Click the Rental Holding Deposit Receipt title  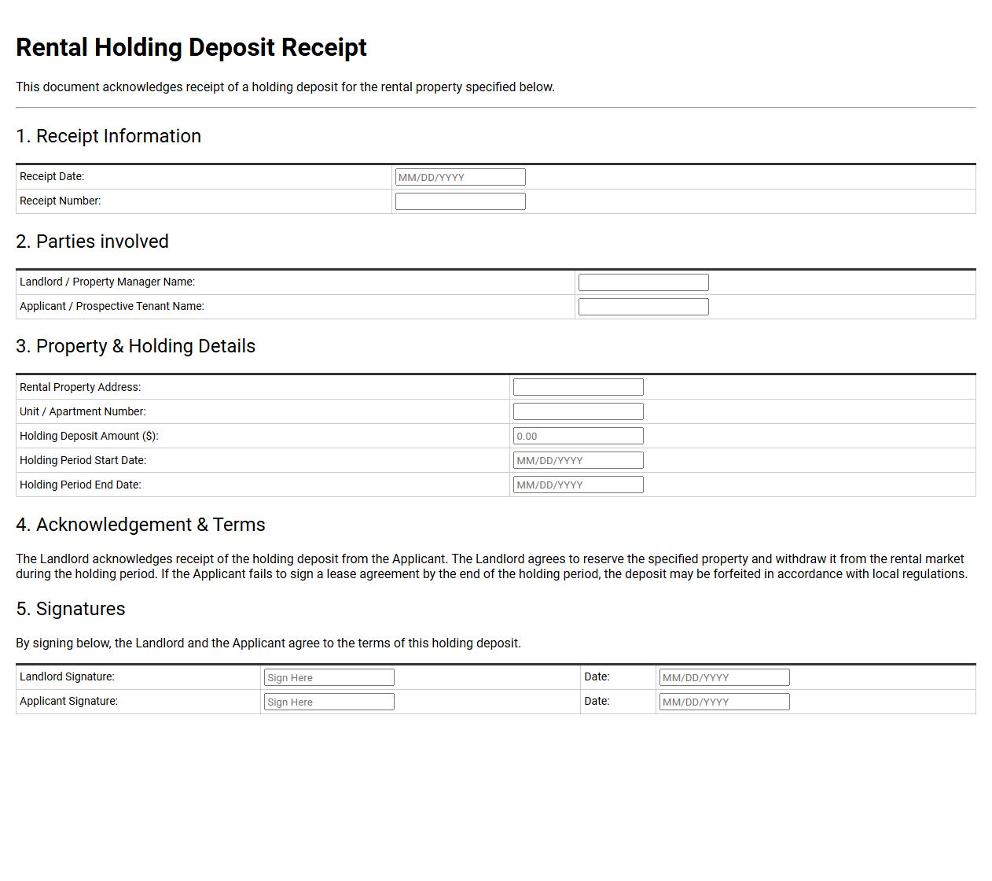click(191, 47)
